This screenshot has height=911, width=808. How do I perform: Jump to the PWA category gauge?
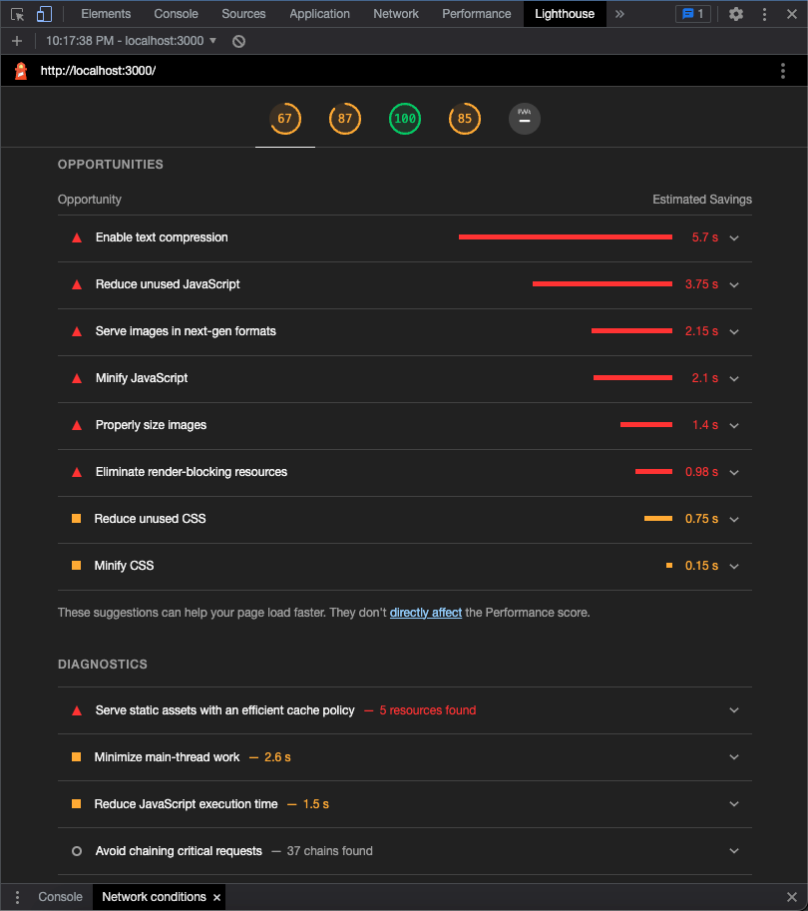tap(525, 119)
